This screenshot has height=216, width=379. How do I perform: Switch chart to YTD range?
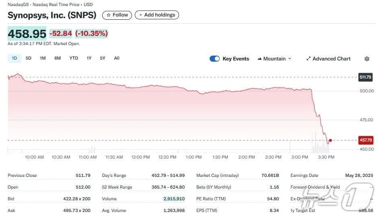tap(74, 58)
